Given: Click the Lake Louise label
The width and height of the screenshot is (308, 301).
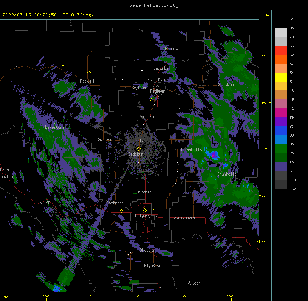Looking at the screenshot, I should 6,173.
